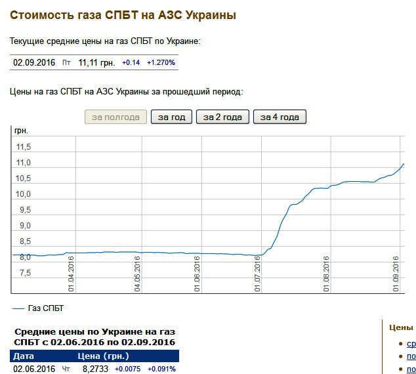This screenshot has height=374, width=416.
Task: Click the 'Дата' column header in table
Action: 24,356
